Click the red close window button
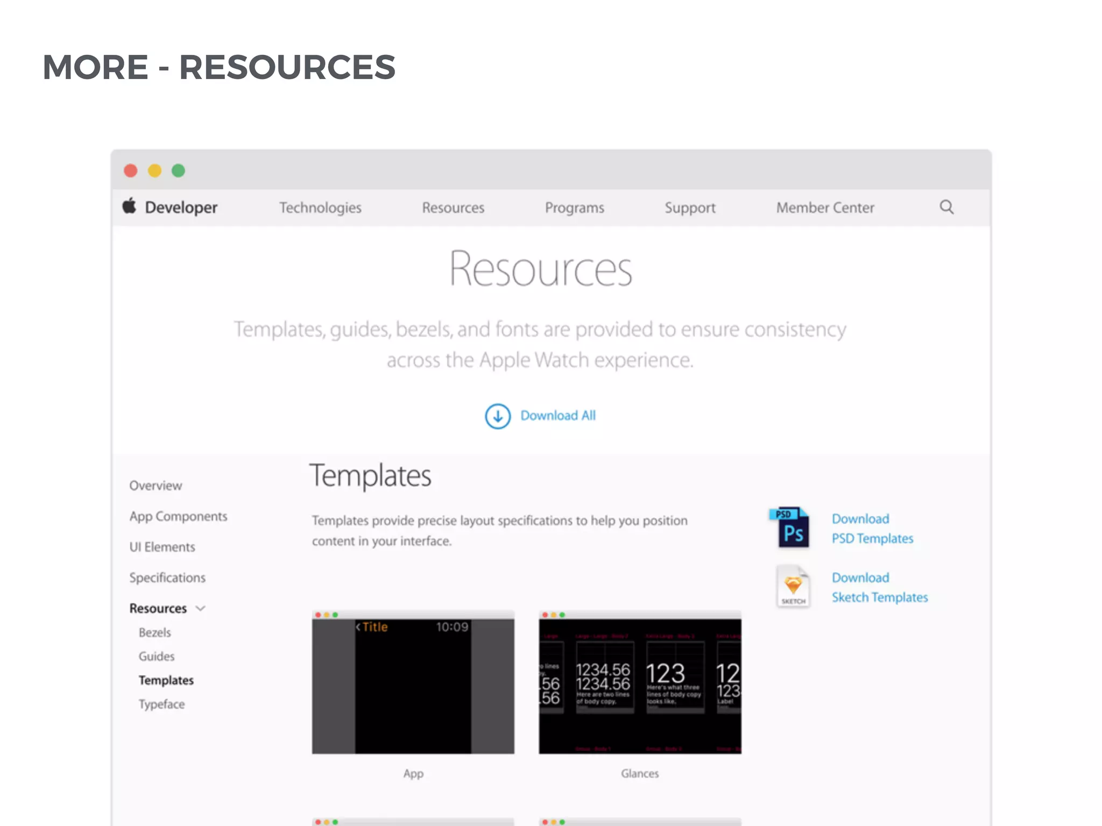1102x826 pixels. pyautogui.click(x=131, y=171)
